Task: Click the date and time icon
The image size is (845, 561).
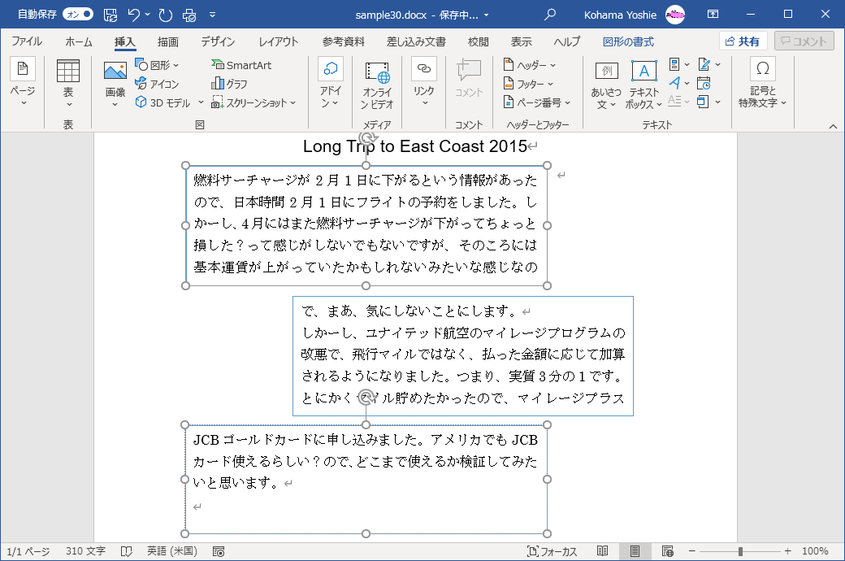Action: point(704,83)
